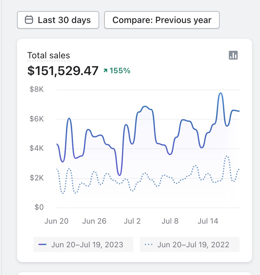Click the $0 y-axis label
The height and width of the screenshot is (275, 260).
[x=39, y=207]
